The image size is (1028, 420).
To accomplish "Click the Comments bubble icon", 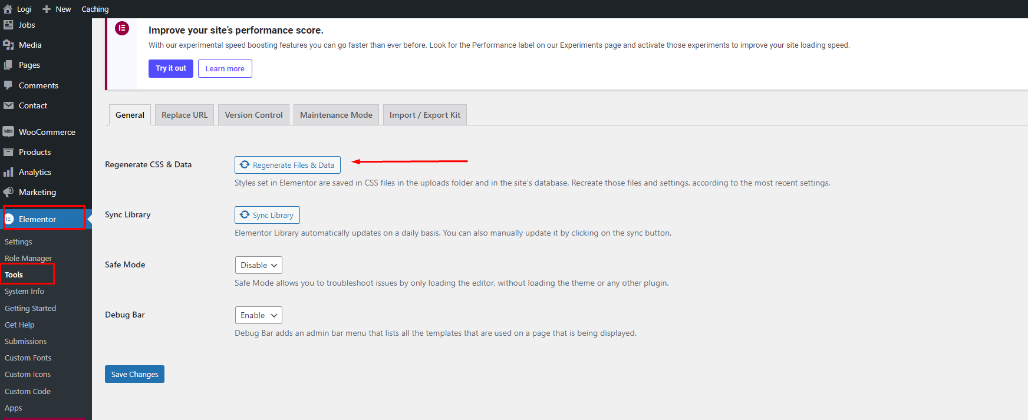I will 8,85.
